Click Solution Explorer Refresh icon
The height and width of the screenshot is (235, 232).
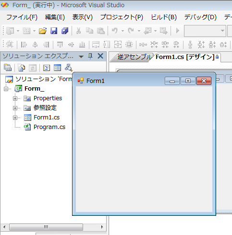click(x=33, y=68)
